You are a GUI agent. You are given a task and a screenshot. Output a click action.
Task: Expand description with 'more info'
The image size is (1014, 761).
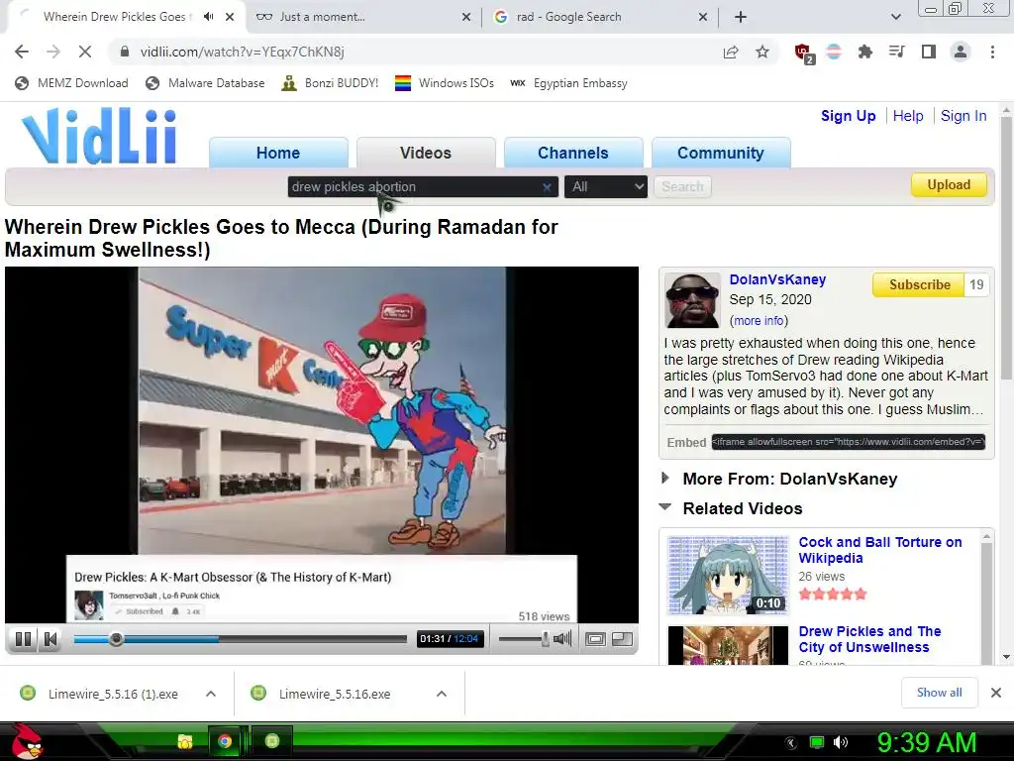tap(759, 321)
